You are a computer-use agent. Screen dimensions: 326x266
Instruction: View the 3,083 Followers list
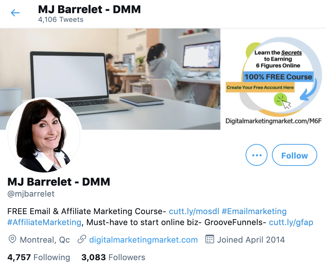[113, 257]
